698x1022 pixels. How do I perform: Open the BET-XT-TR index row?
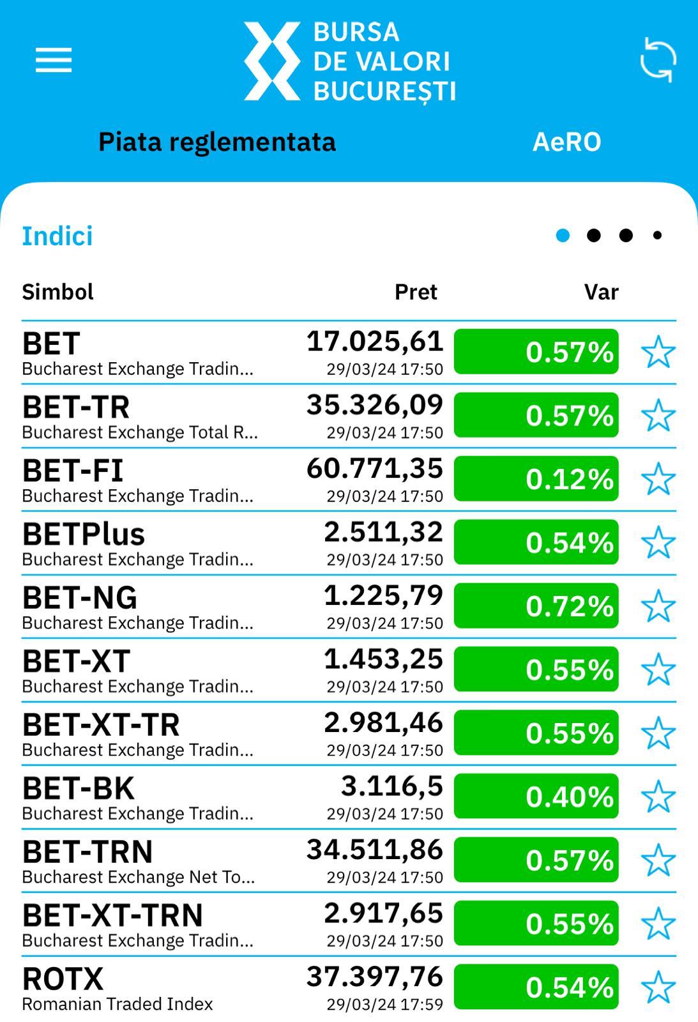[x=349, y=733]
